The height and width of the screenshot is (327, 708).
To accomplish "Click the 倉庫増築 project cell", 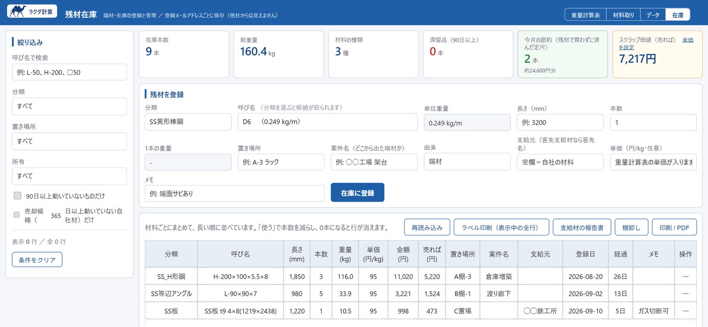I will [x=499, y=276].
